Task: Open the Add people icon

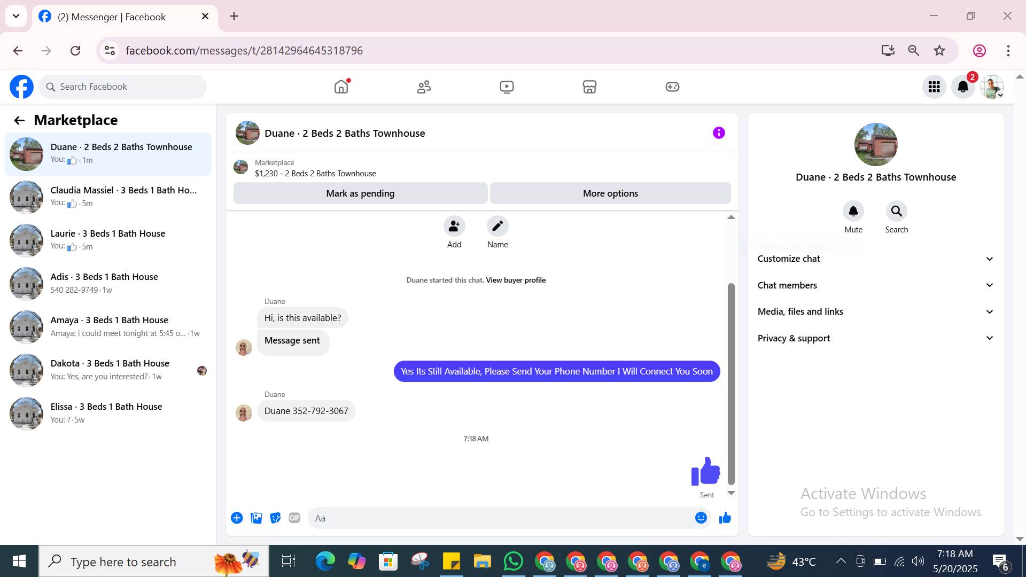Action: point(454,227)
